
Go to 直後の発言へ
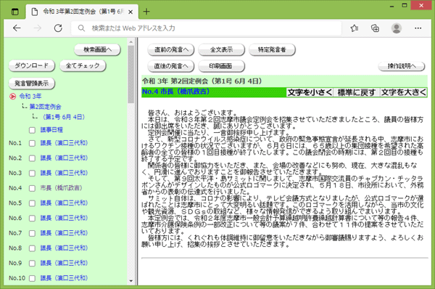click(x=170, y=66)
